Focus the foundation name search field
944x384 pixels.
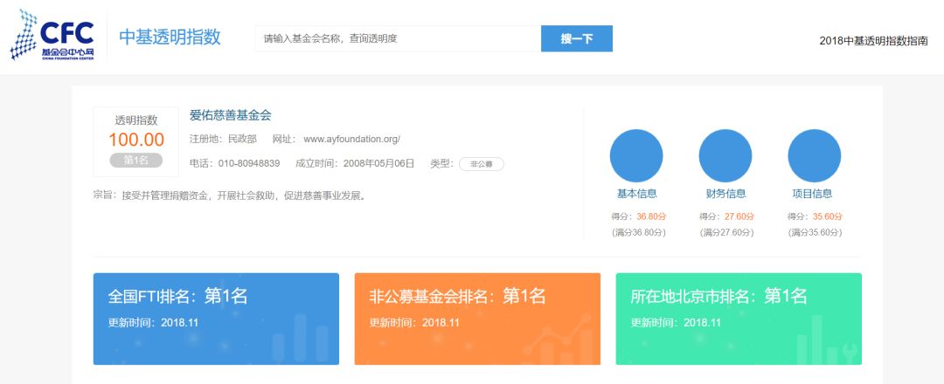(398, 38)
